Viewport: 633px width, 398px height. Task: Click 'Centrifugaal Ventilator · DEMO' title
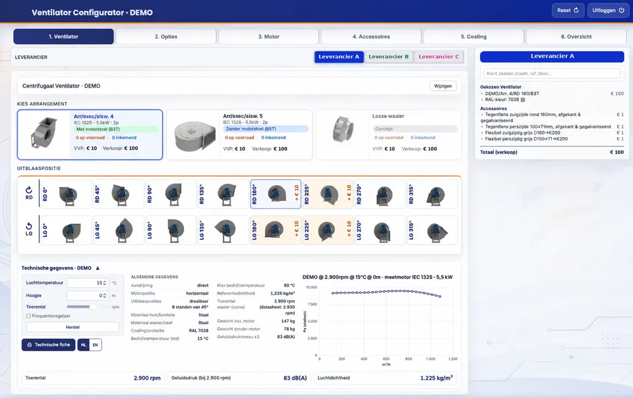61,86
